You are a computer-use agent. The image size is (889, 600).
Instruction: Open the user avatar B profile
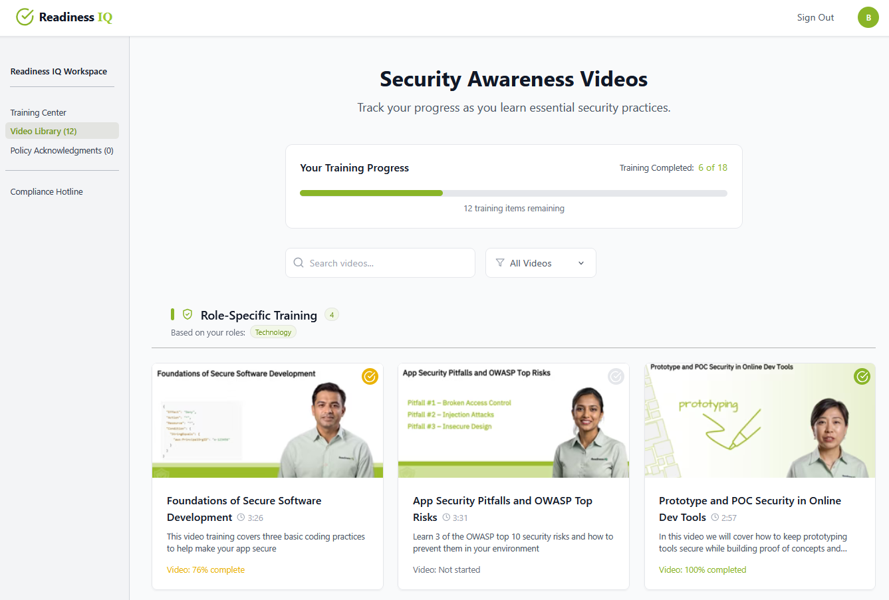tap(868, 17)
